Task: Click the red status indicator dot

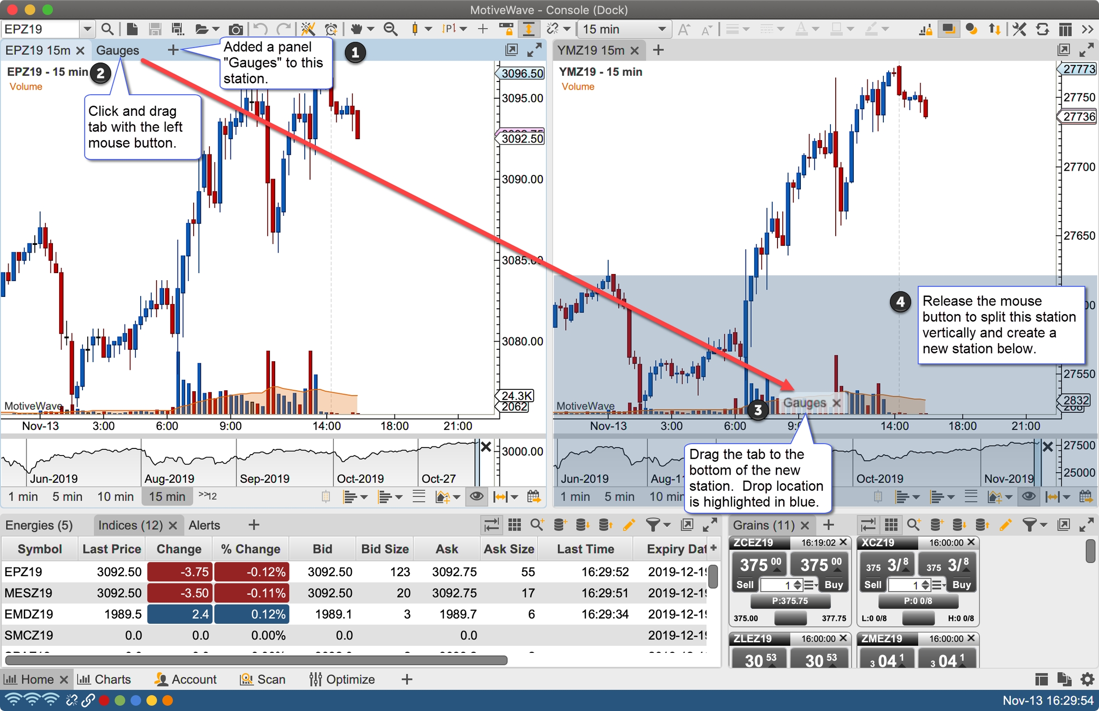Action: [x=104, y=701]
